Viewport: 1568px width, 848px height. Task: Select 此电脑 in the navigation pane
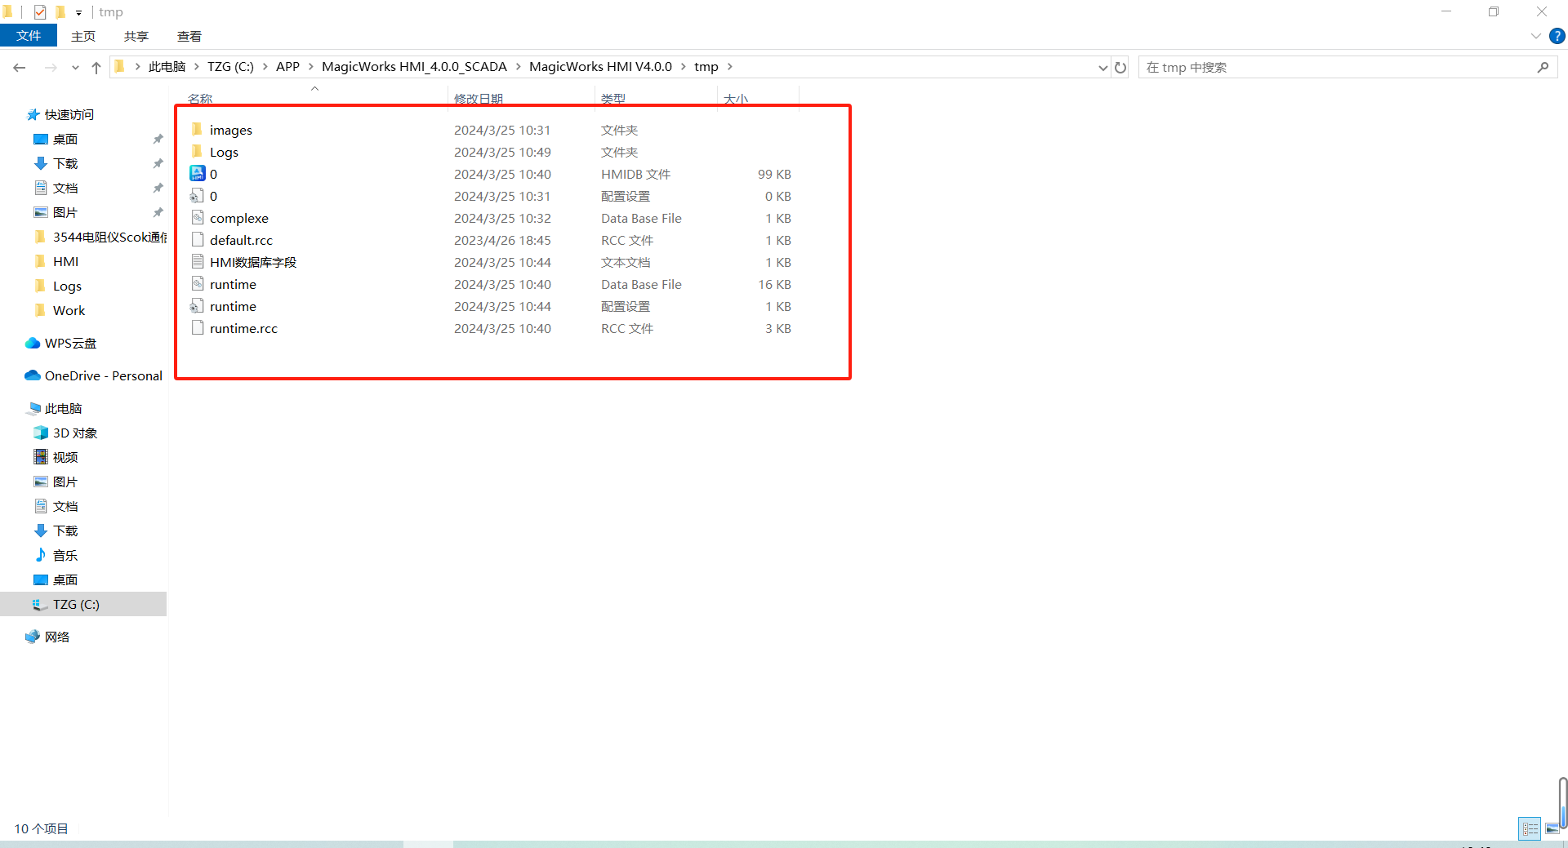pyautogui.click(x=63, y=408)
